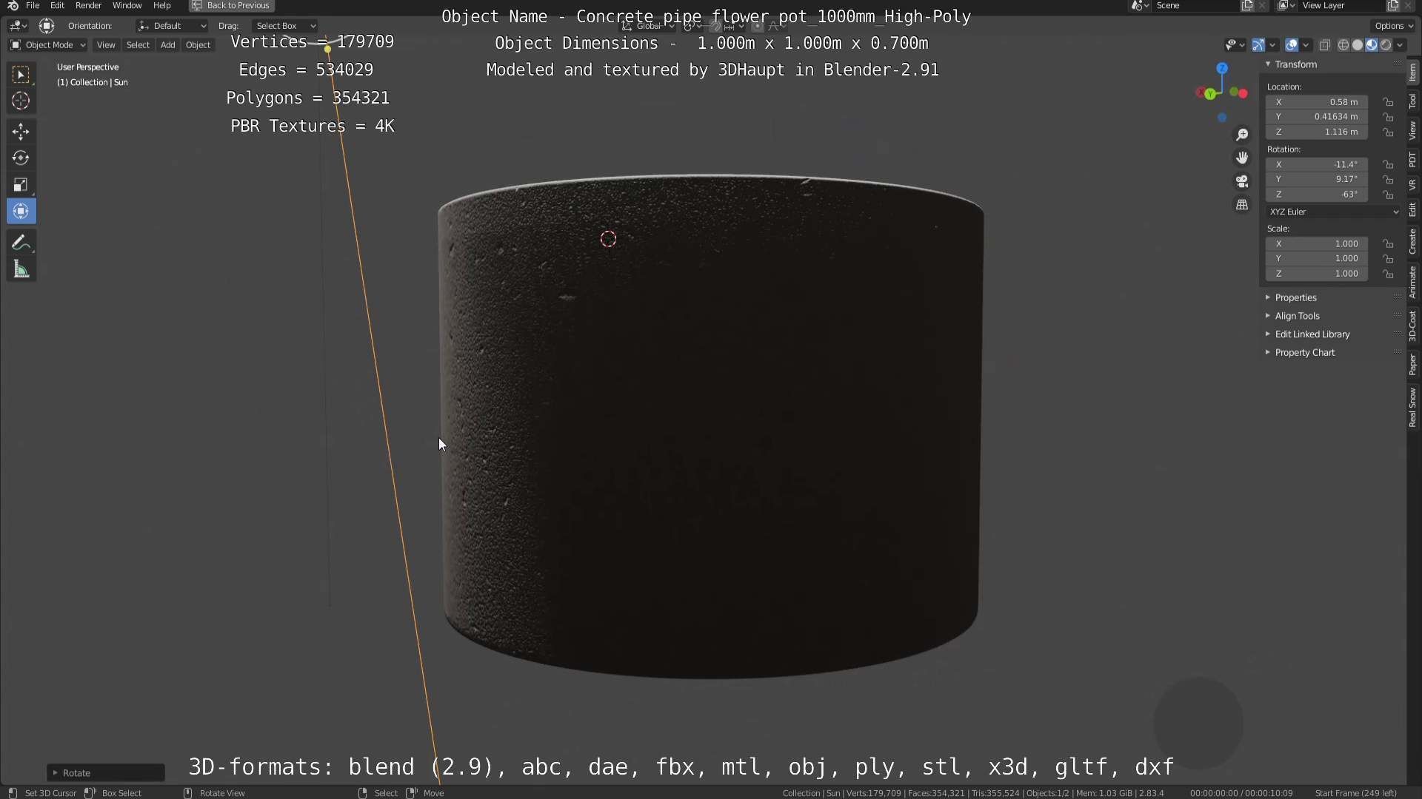The image size is (1422, 799).
Task: Expand the Rotate operator panel
Action: tap(106, 772)
